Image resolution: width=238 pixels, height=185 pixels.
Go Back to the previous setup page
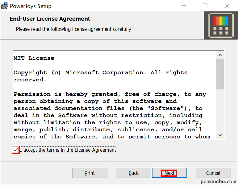point(134,173)
